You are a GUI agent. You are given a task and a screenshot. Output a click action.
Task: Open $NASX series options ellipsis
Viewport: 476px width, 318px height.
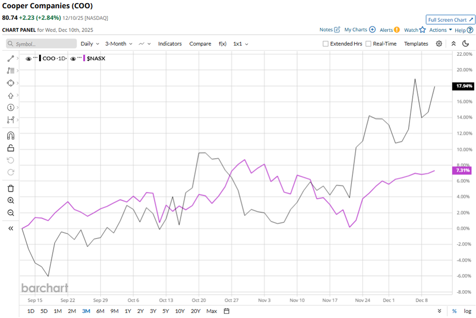point(80,57)
